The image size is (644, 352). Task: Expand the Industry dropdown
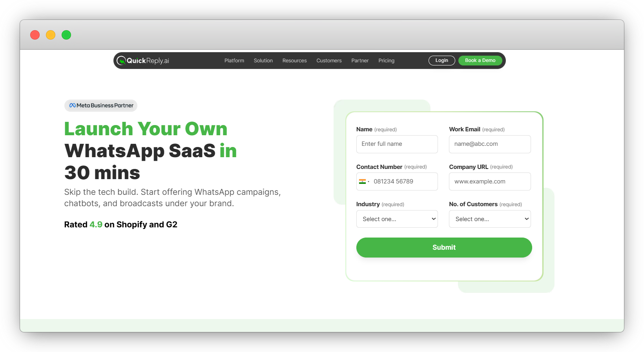pyautogui.click(x=397, y=219)
